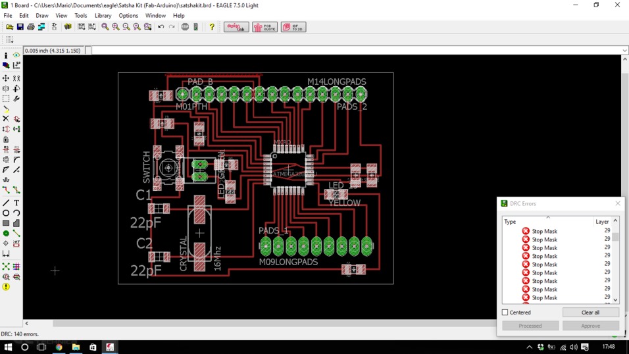Click the Layer column header
The height and width of the screenshot is (354, 629).
(602, 222)
